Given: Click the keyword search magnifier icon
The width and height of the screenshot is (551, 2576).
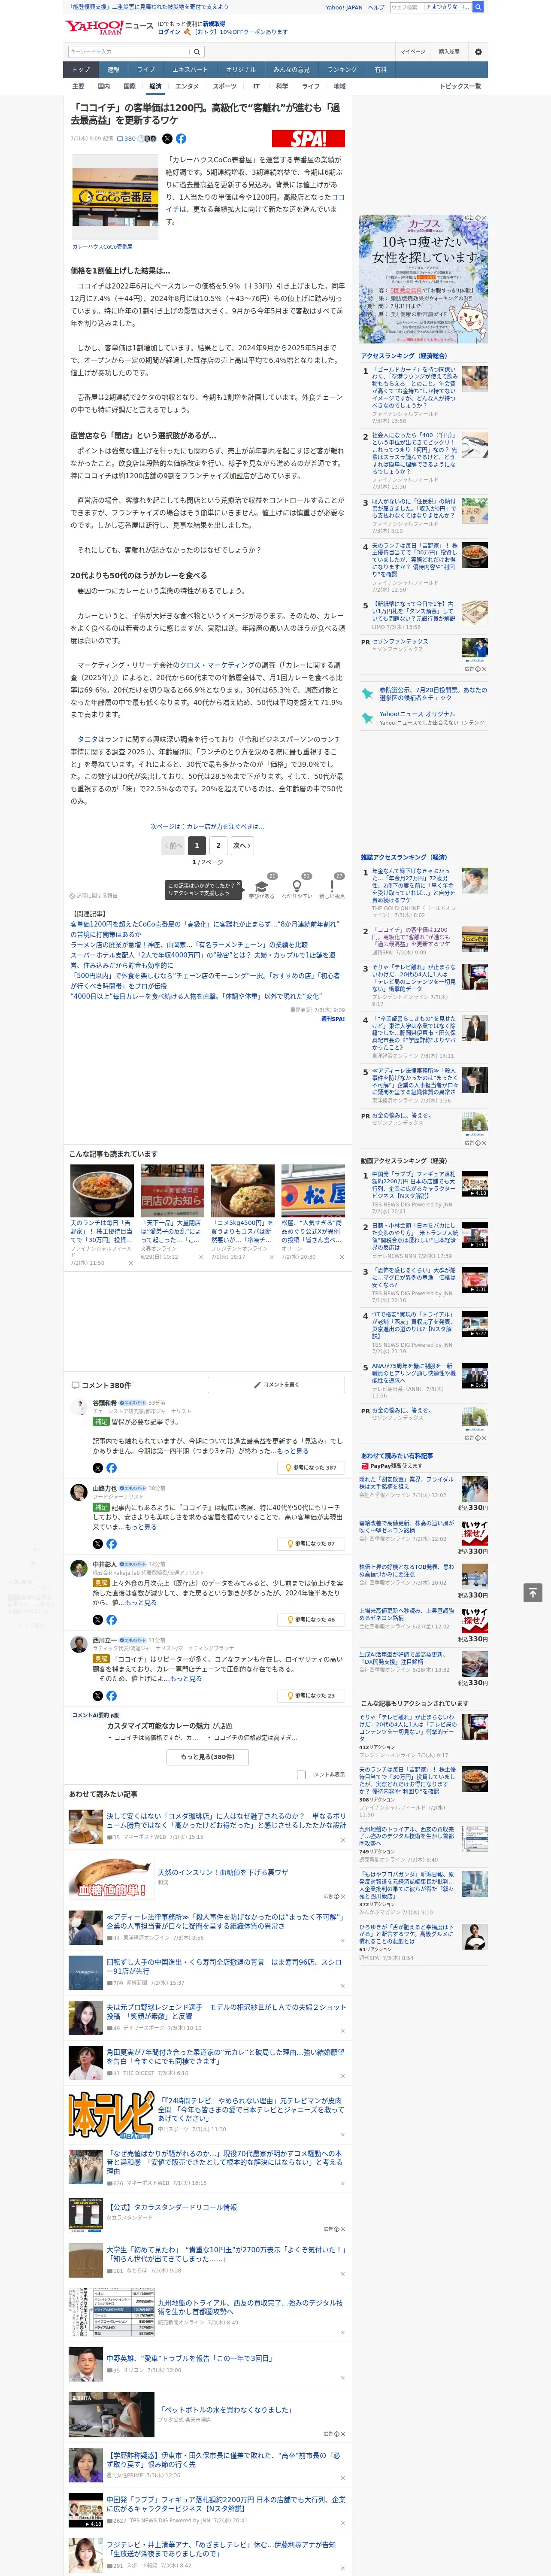Looking at the screenshot, I should tap(196, 52).
